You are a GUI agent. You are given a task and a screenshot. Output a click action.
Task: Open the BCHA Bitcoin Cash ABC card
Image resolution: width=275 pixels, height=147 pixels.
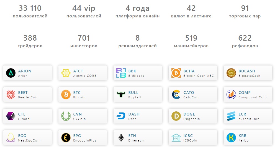[x=193, y=73]
